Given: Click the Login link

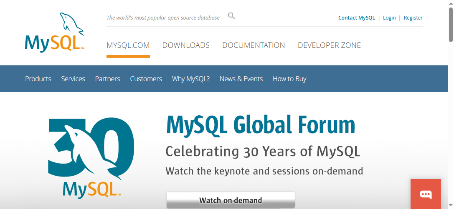Looking at the screenshot, I should click(x=389, y=18).
